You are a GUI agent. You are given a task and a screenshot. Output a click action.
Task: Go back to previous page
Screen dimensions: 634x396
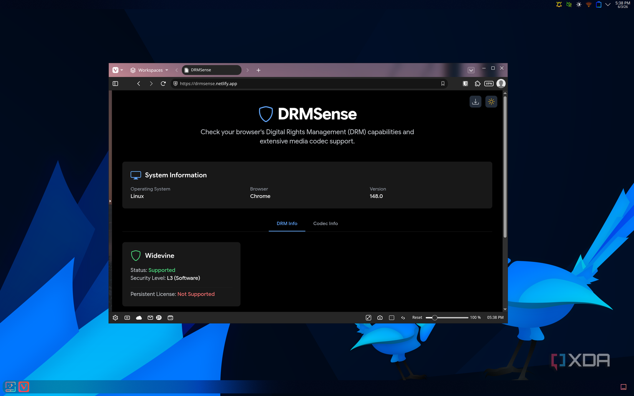[x=139, y=83]
